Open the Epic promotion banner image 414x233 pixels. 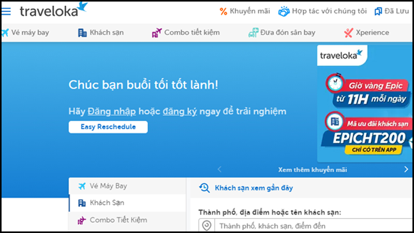pyautogui.click(x=364, y=104)
